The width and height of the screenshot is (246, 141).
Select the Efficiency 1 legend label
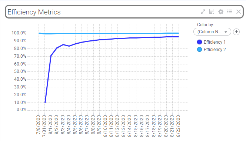pos(215,42)
